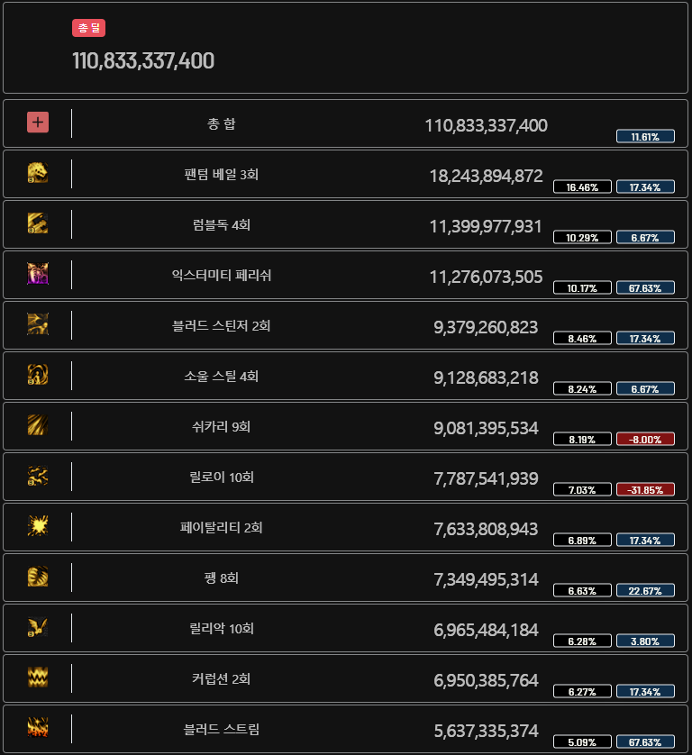Screen dimensions: 692x755
Task: Click the 블러드 스트림 flame icon
Action: coord(38,728)
